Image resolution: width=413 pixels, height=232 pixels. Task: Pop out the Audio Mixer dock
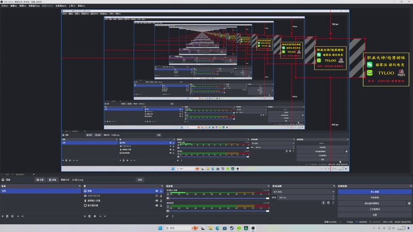click(268, 186)
